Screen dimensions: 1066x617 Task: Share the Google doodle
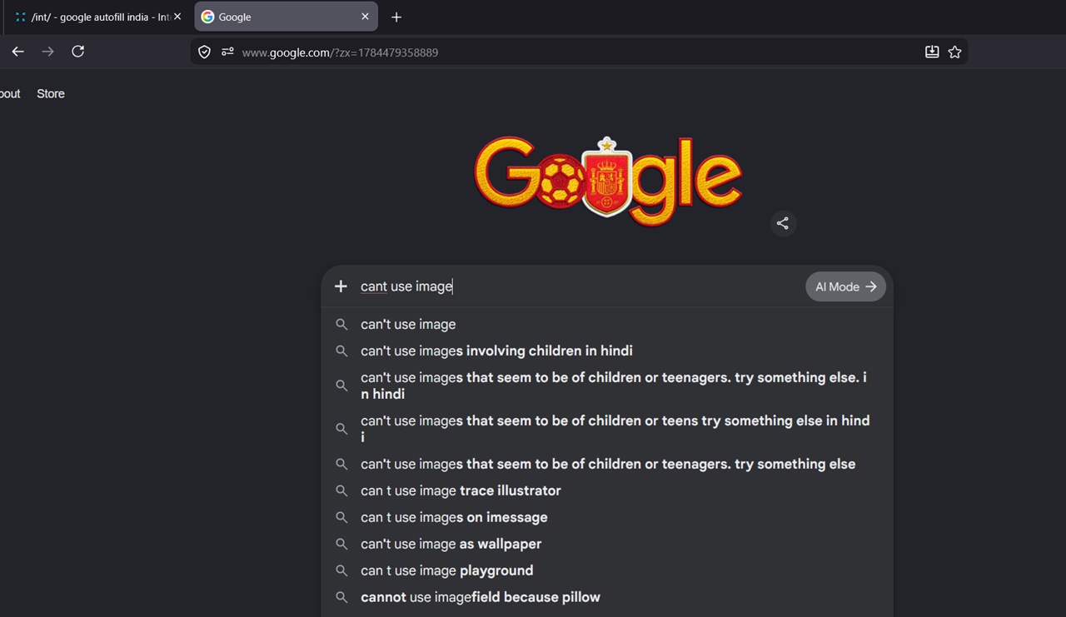pos(783,223)
